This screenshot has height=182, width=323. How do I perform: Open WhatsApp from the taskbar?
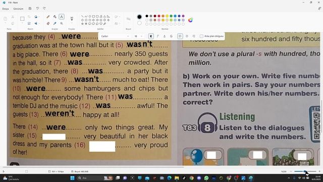click(206, 178)
